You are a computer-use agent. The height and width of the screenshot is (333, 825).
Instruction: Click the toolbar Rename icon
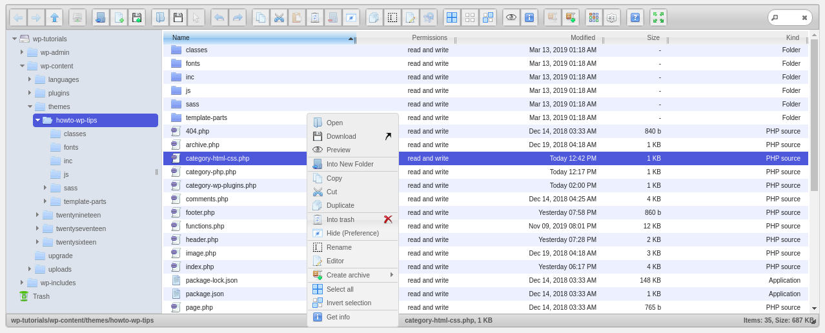pos(392,17)
